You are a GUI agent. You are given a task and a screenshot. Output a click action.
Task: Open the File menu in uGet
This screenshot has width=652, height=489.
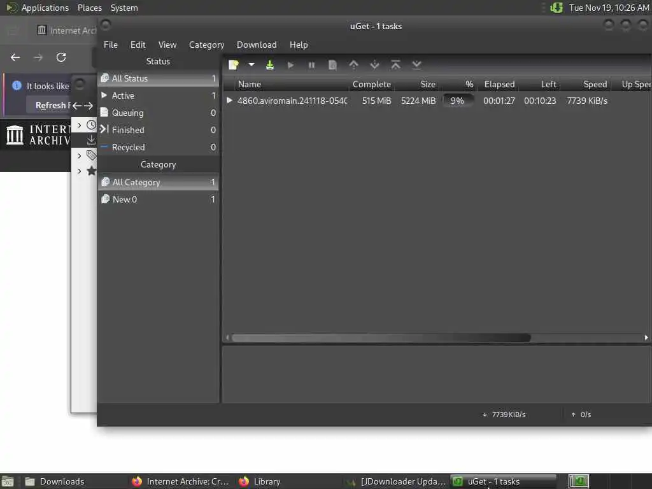pyautogui.click(x=111, y=45)
